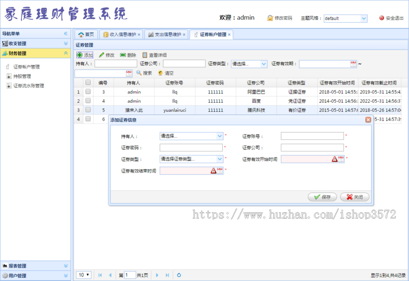Sort by 证券类型 column header
Image resolution: width=409 pixels, height=281 pixels.
(297, 83)
